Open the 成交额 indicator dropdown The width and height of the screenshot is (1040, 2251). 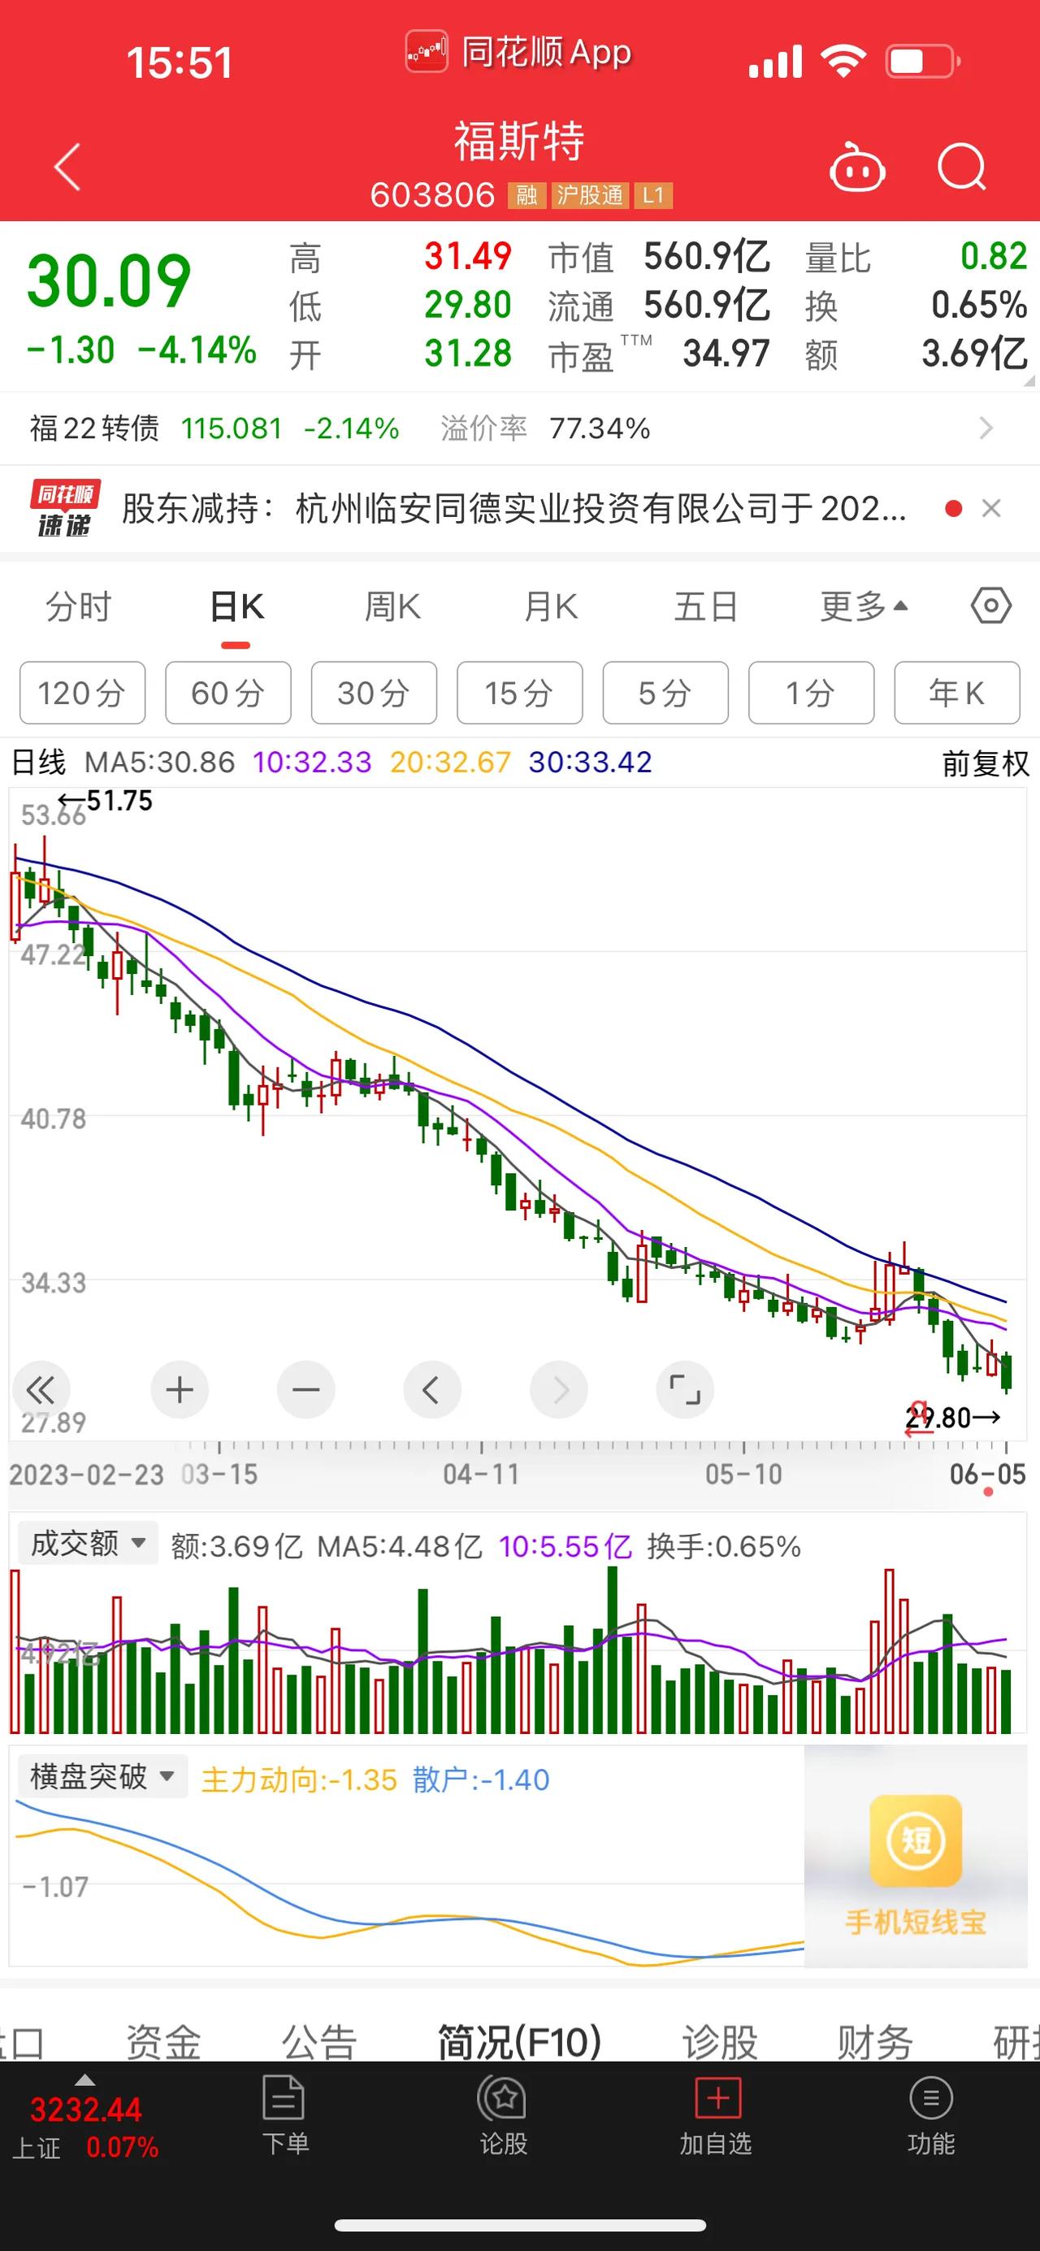[x=89, y=1543]
